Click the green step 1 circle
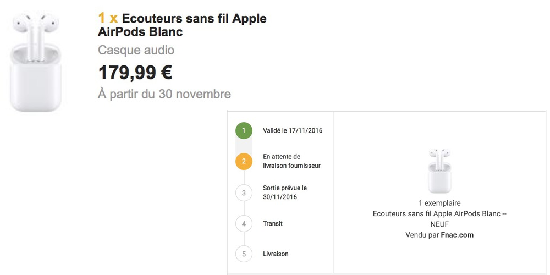Image resolution: width=550 pixels, height=275 pixels. 244,131
